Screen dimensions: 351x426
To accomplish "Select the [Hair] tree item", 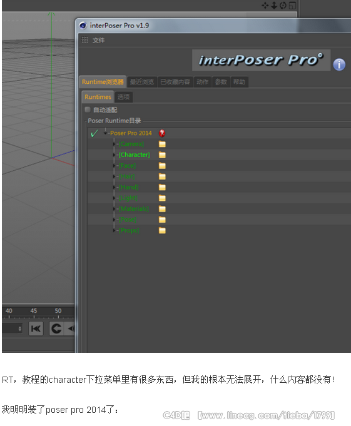I will (126, 176).
